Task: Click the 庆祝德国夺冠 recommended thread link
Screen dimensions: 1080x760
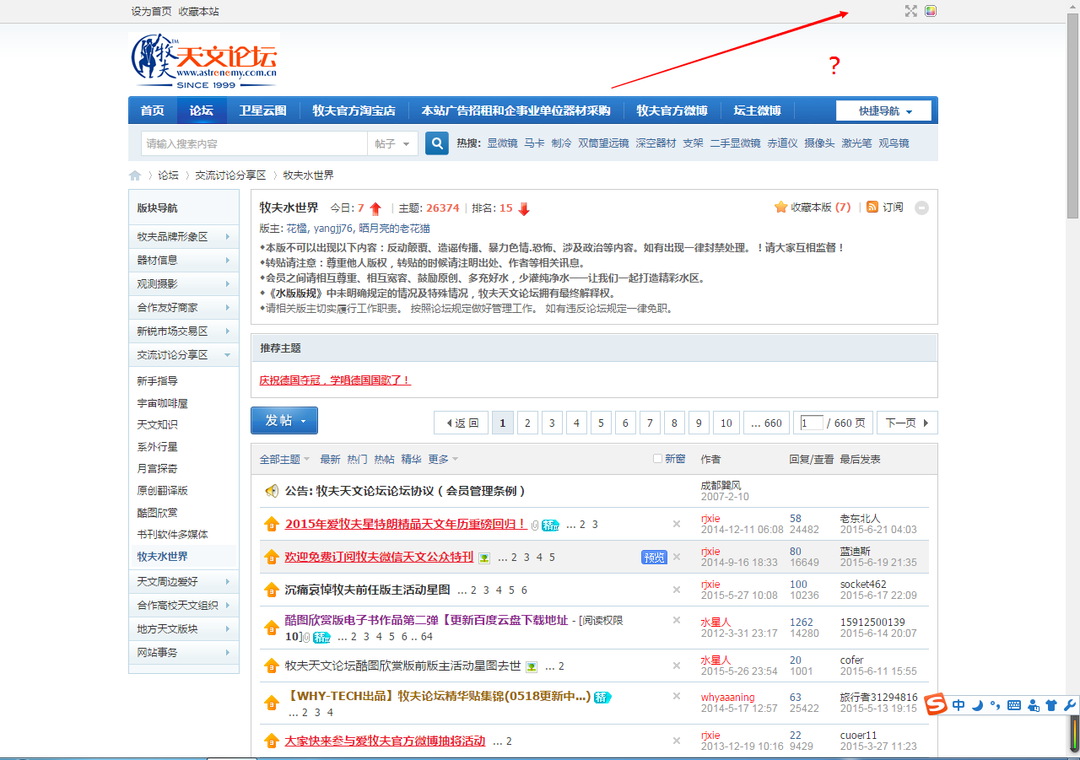Action: (x=335, y=380)
